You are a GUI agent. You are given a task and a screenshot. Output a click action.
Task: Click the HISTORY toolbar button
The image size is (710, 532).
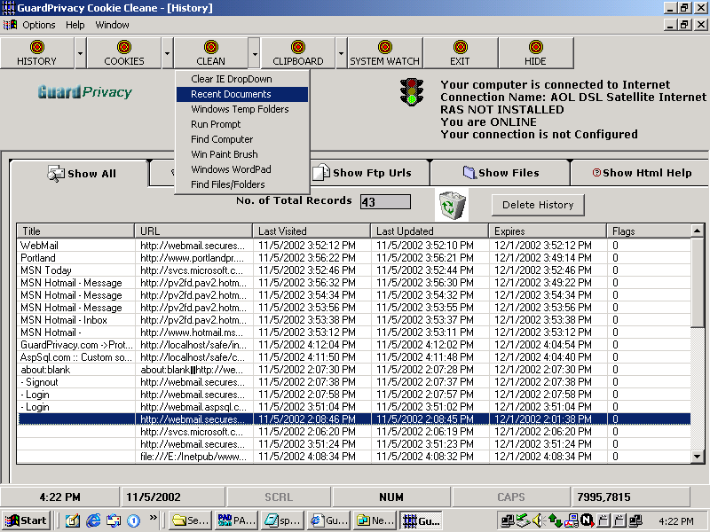pos(37,53)
